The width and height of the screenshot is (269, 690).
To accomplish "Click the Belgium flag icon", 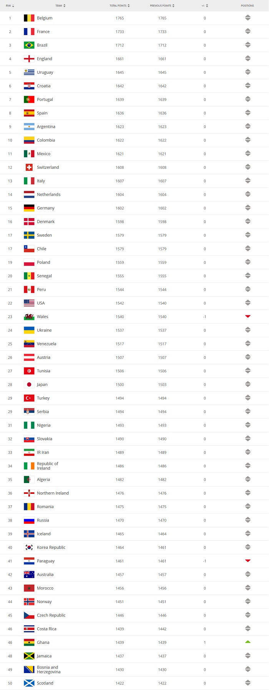I will coord(29,18).
